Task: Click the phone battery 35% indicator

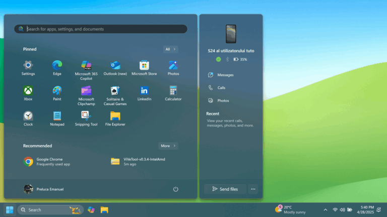Action: tap(240, 59)
